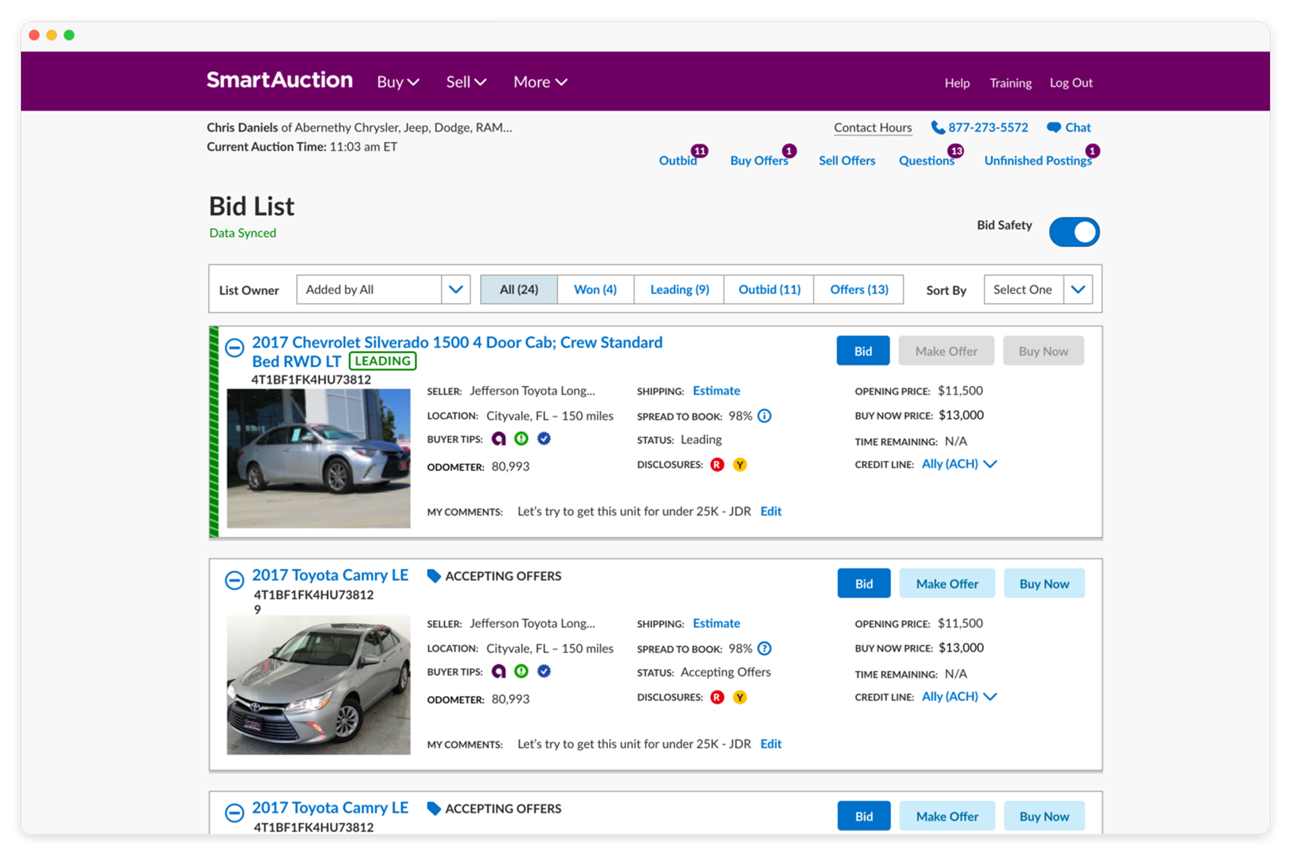Click the green buyer tip icon in Accepting Offers listing
Screen dimensions: 1291x856
(x=521, y=672)
